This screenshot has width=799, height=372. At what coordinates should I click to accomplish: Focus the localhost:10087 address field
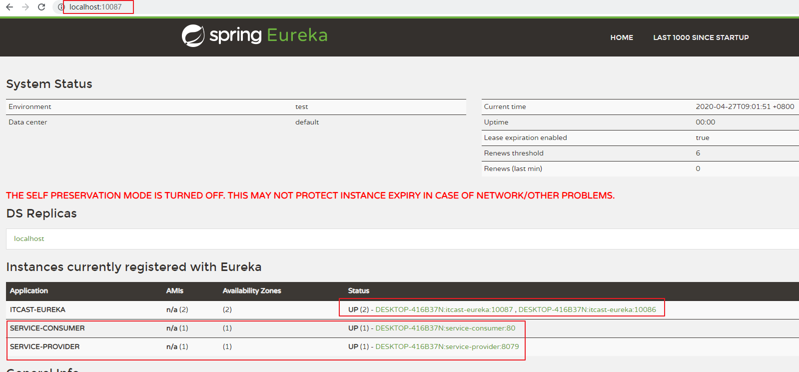[95, 7]
